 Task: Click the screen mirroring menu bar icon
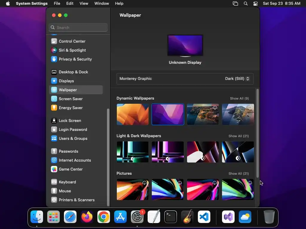click(235, 4)
